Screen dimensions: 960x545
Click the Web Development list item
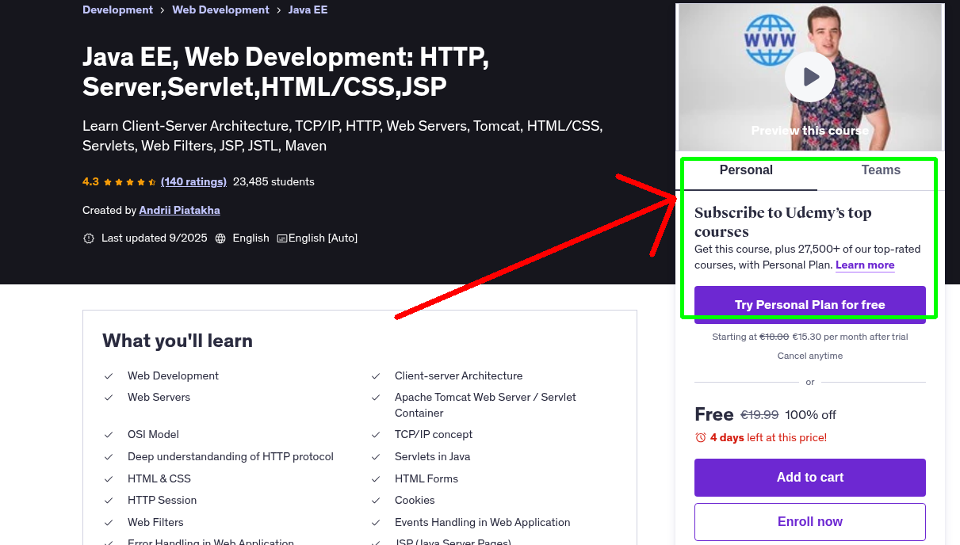(173, 376)
